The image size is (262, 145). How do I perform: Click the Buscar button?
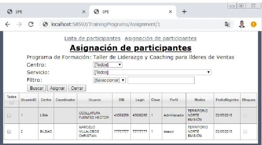click(x=36, y=88)
